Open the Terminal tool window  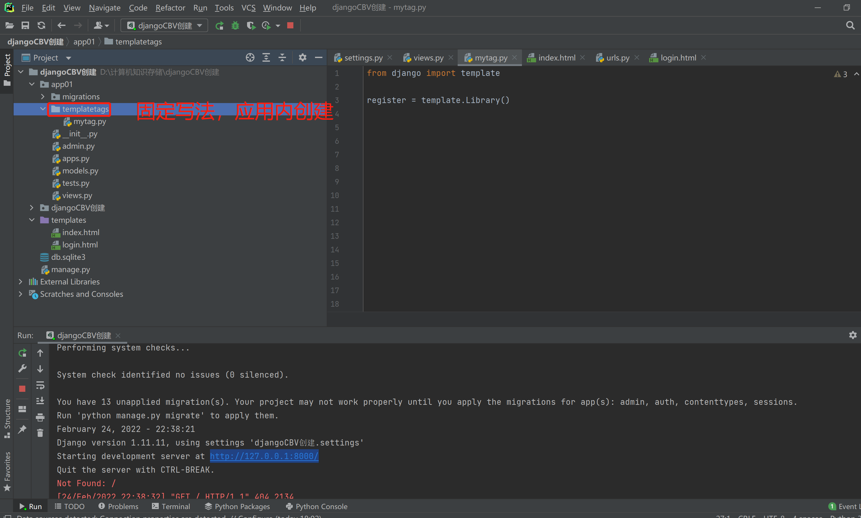(171, 506)
